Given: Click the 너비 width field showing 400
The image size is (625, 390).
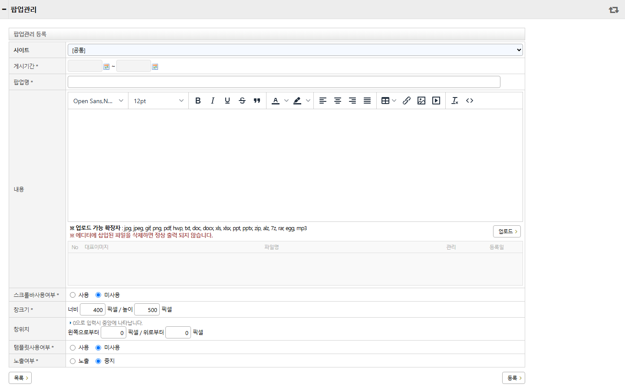Looking at the screenshot, I should (x=92, y=309).
